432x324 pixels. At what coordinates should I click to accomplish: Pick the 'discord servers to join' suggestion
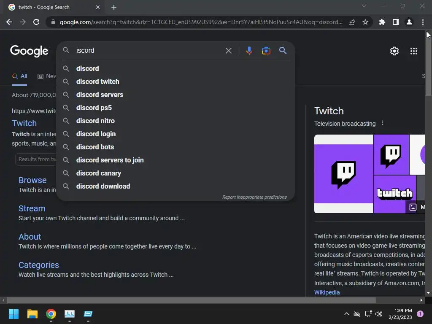pyautogui.click(x=176, y=160)
